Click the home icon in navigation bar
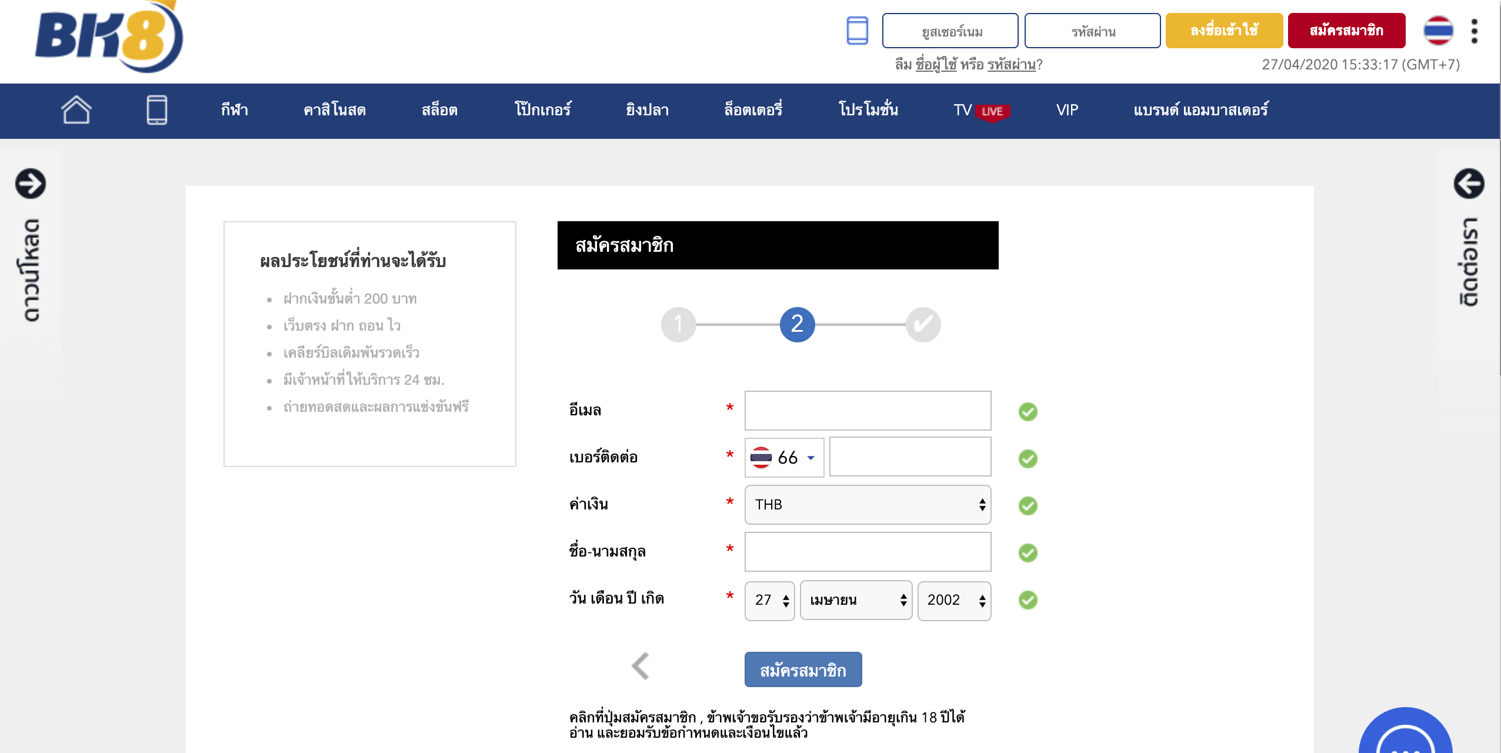Image resolution: width=1501 pixels, height=753 pixels. pyautogui.click(x=76, y=110)
